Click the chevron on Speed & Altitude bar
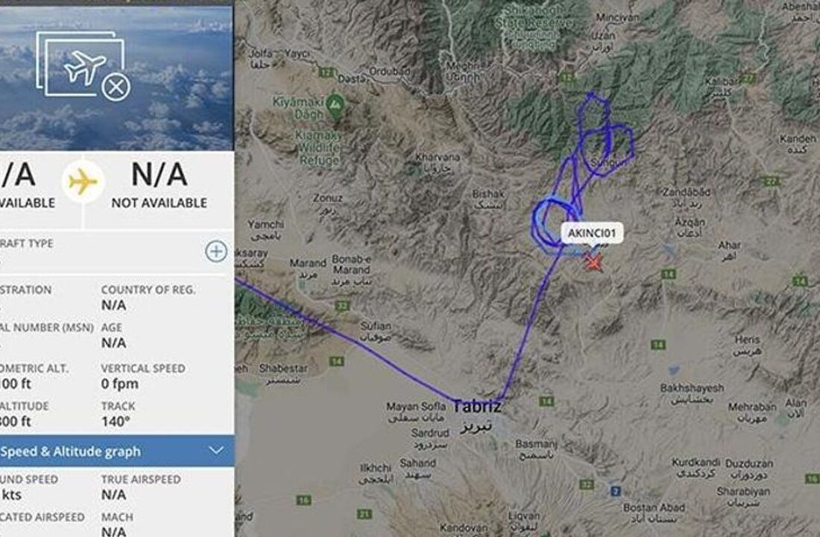The height and width of the screenshot is (537, 820). click(x=216, y=450)
